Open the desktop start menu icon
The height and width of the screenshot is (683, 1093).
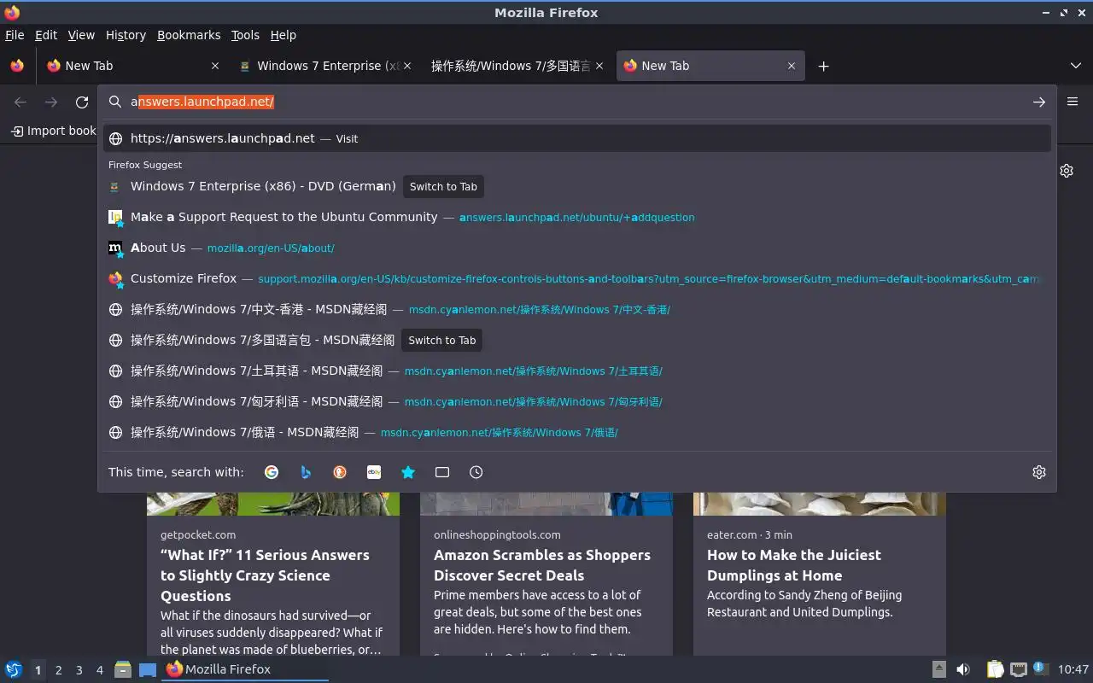13,669
